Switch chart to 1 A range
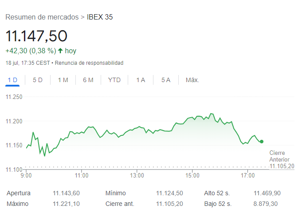Viewport: 306px width, 213px height. (141, 80)
